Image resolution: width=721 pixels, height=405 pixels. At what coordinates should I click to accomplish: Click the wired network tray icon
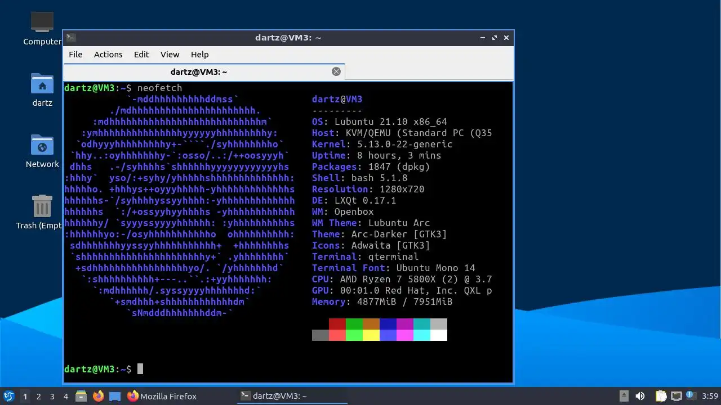click(676, 396)
